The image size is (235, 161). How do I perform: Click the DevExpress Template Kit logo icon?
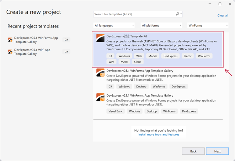(100, 38)
